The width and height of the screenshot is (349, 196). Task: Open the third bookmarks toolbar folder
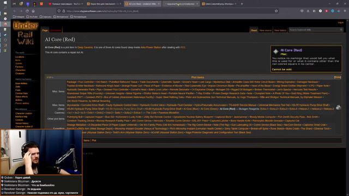tap(46, 17)
